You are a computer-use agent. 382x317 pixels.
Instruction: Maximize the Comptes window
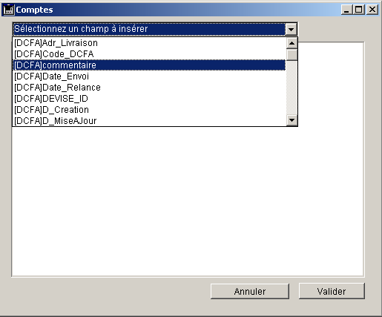click(x=359, y=10)
